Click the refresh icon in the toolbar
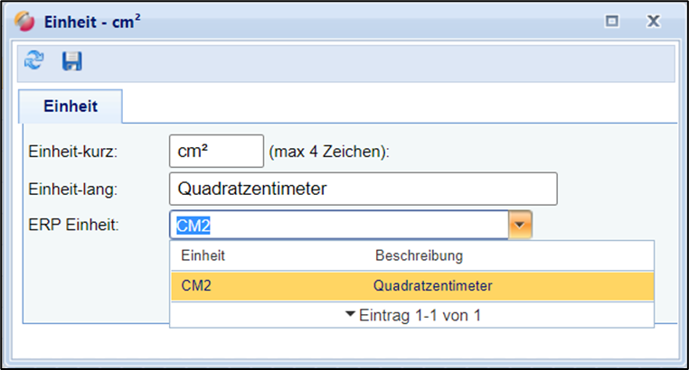This screenshot has height=370, width=689. click(33, 60)
